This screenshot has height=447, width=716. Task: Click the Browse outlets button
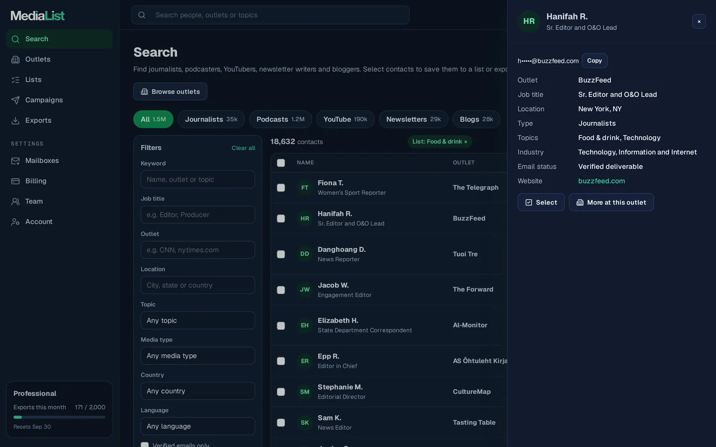[170, 91]
